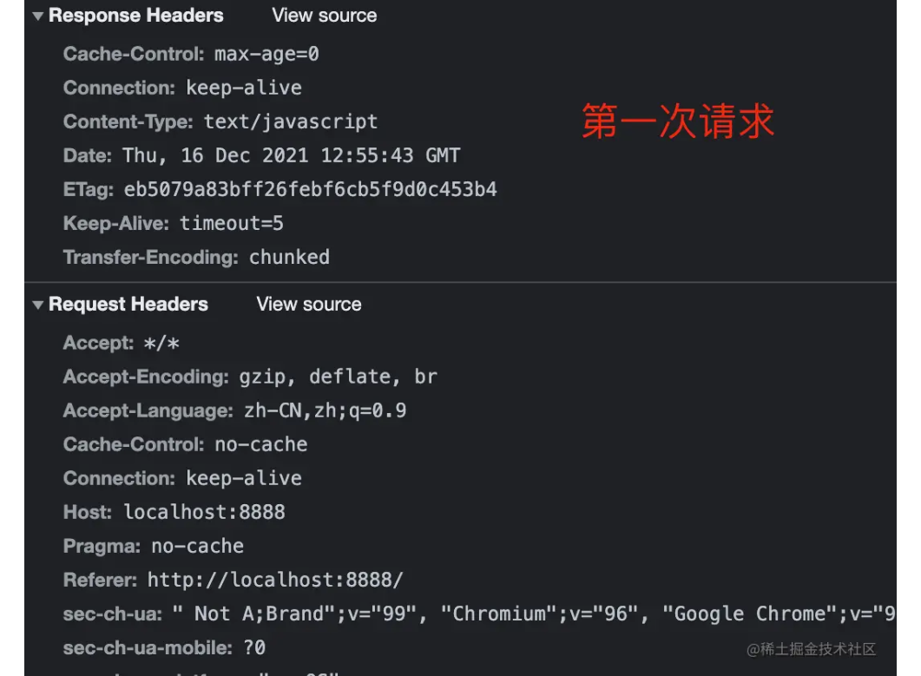Image resolution: width=921 pixels, height=676 pixels.
Task: Click View source next to Request Headers
Action: (308, 305)
